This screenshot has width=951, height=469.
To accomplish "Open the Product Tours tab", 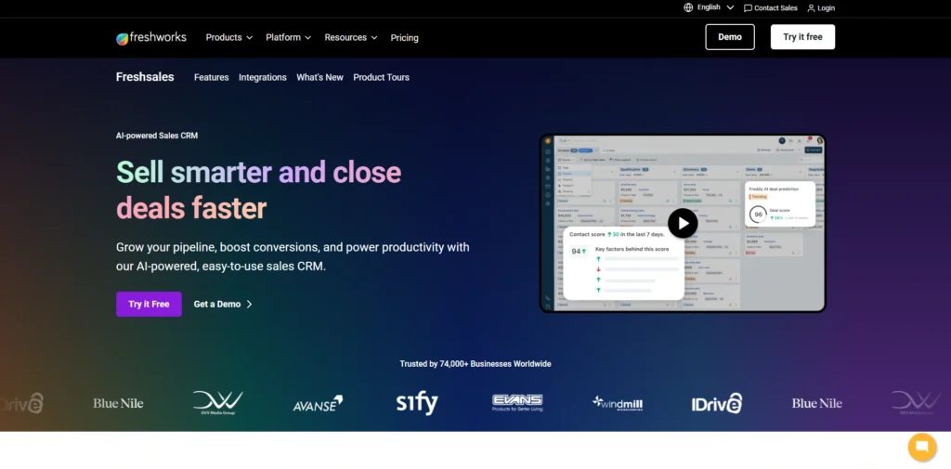I will (382, 77).
